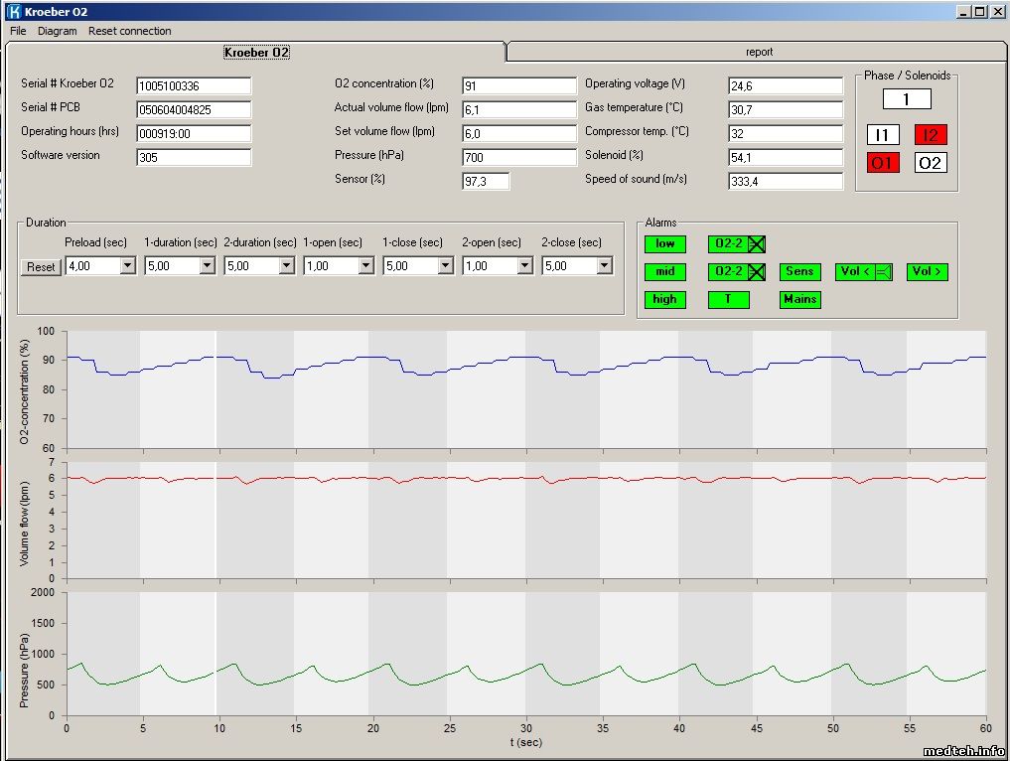Toggle the I1 solenoid indicator
The image size is (1010, 761).
(883, 135)
